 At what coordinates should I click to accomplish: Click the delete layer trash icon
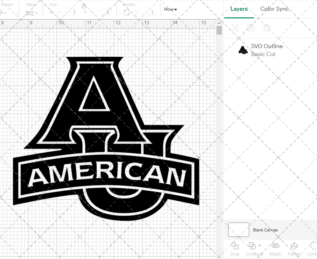tap(267, 28)
